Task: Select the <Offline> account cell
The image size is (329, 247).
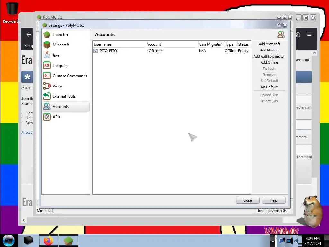Action: pos(155,51)
